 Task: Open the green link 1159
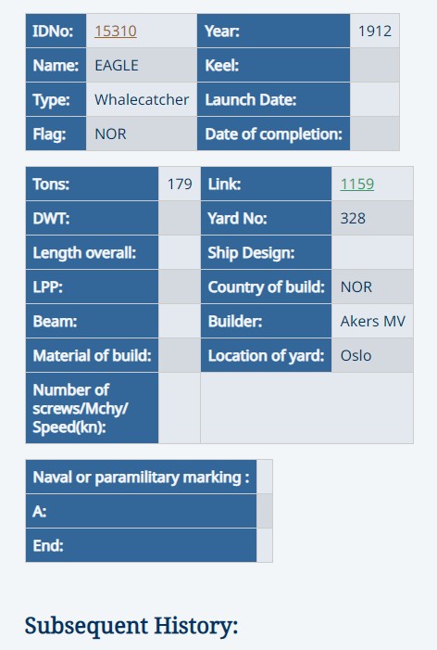[x=356, y=184]
